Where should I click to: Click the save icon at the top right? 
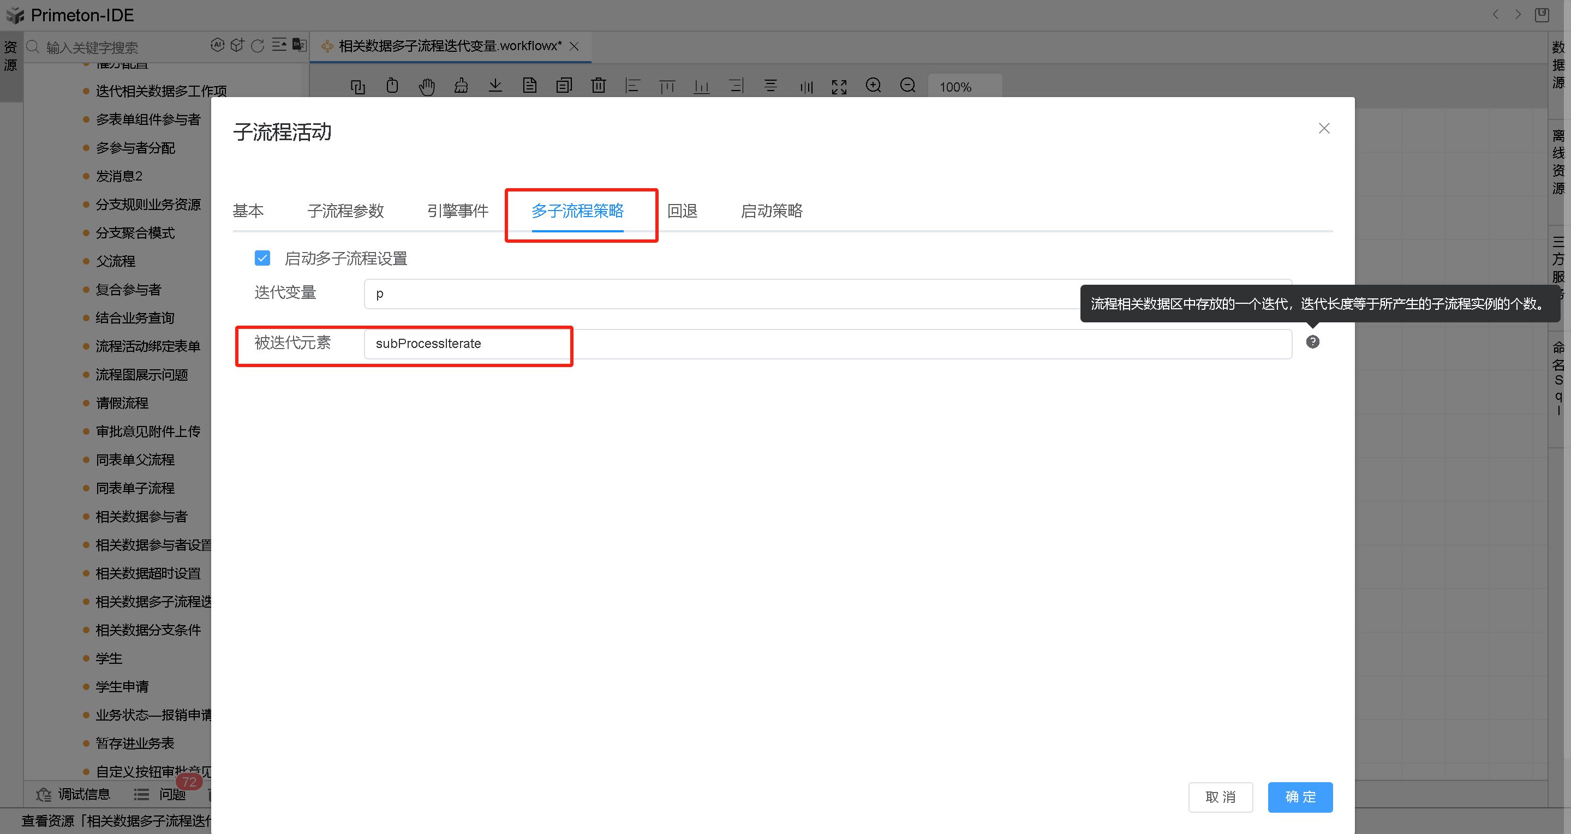[x=1541, y=15]
